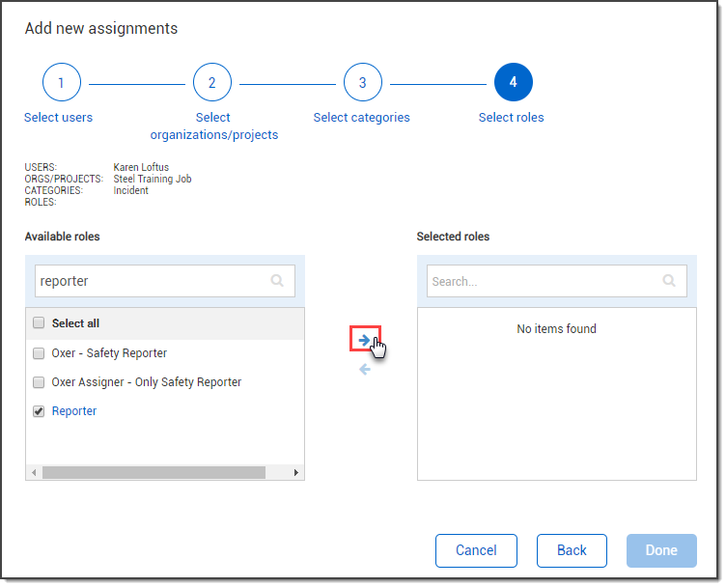726x587 pixels.
Task: Uncheck the Reporter role checkbox
Action: (x=39, y=411)
